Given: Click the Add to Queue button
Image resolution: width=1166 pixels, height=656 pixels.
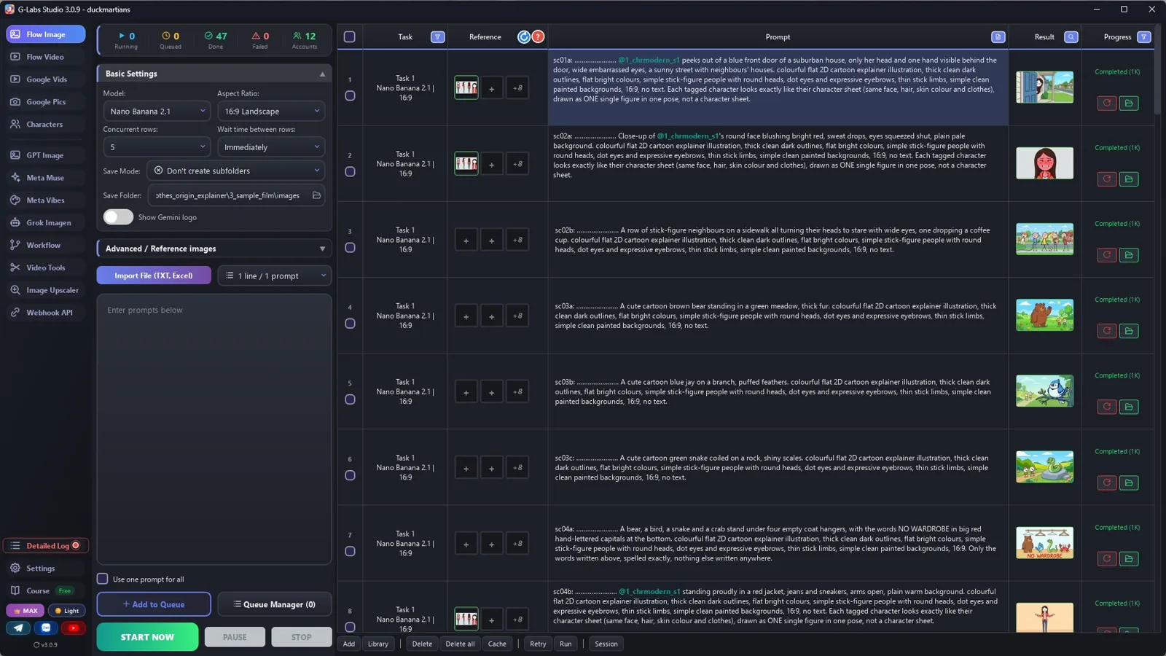Looking at the screenshot, I should click(154, 604).
